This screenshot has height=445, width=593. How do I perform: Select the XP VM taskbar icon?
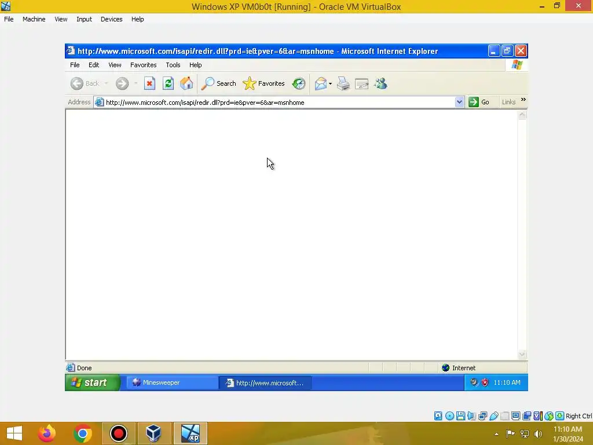tap(190, 433)
